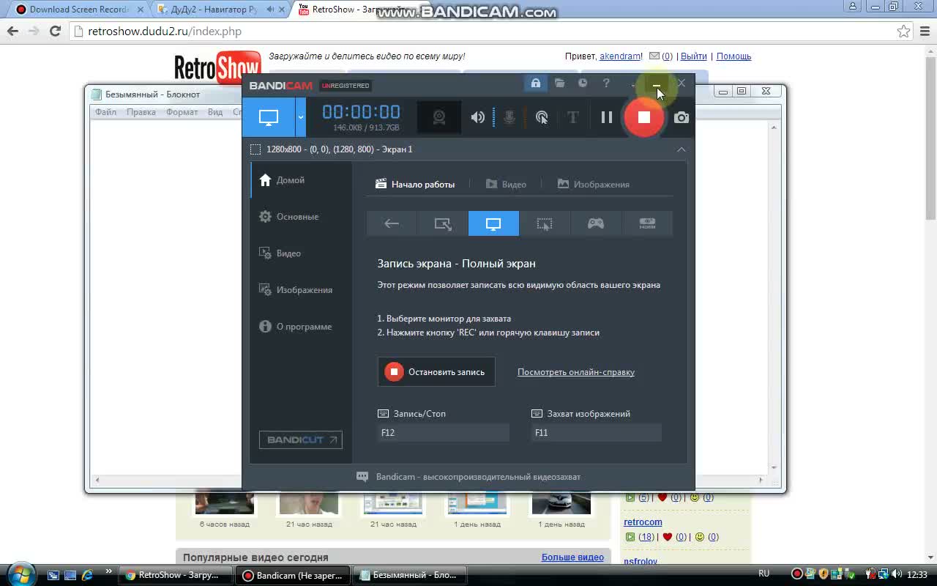
Task: Click the RetroShow logo
Action: [217, 67]
